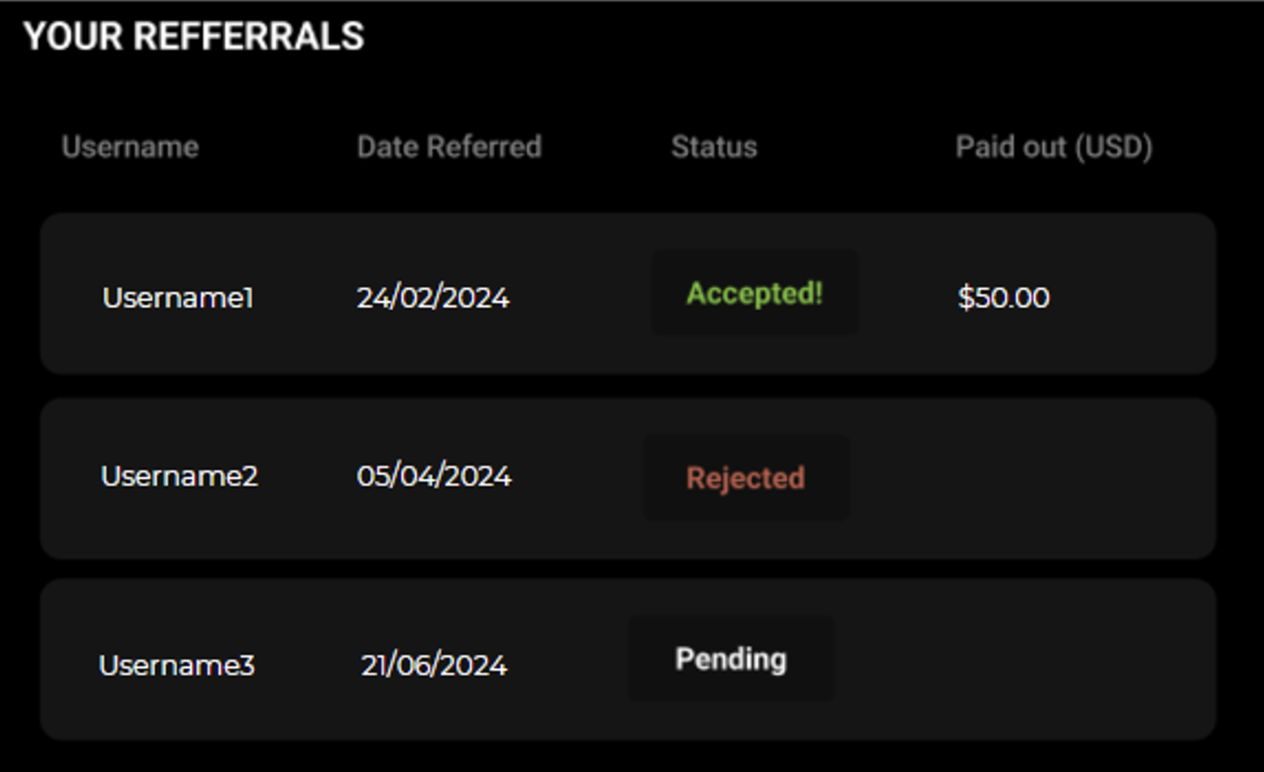The width and height of the screenshot is (1264, 772).
Task: Select the Username1 link
Action: (x=178, y=298)
